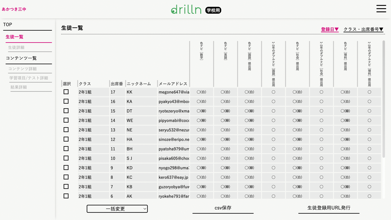Image resolution: width=391 pixels, height=220 pixels.
Task: Click csv保存 button
Action: click(223, 208)
